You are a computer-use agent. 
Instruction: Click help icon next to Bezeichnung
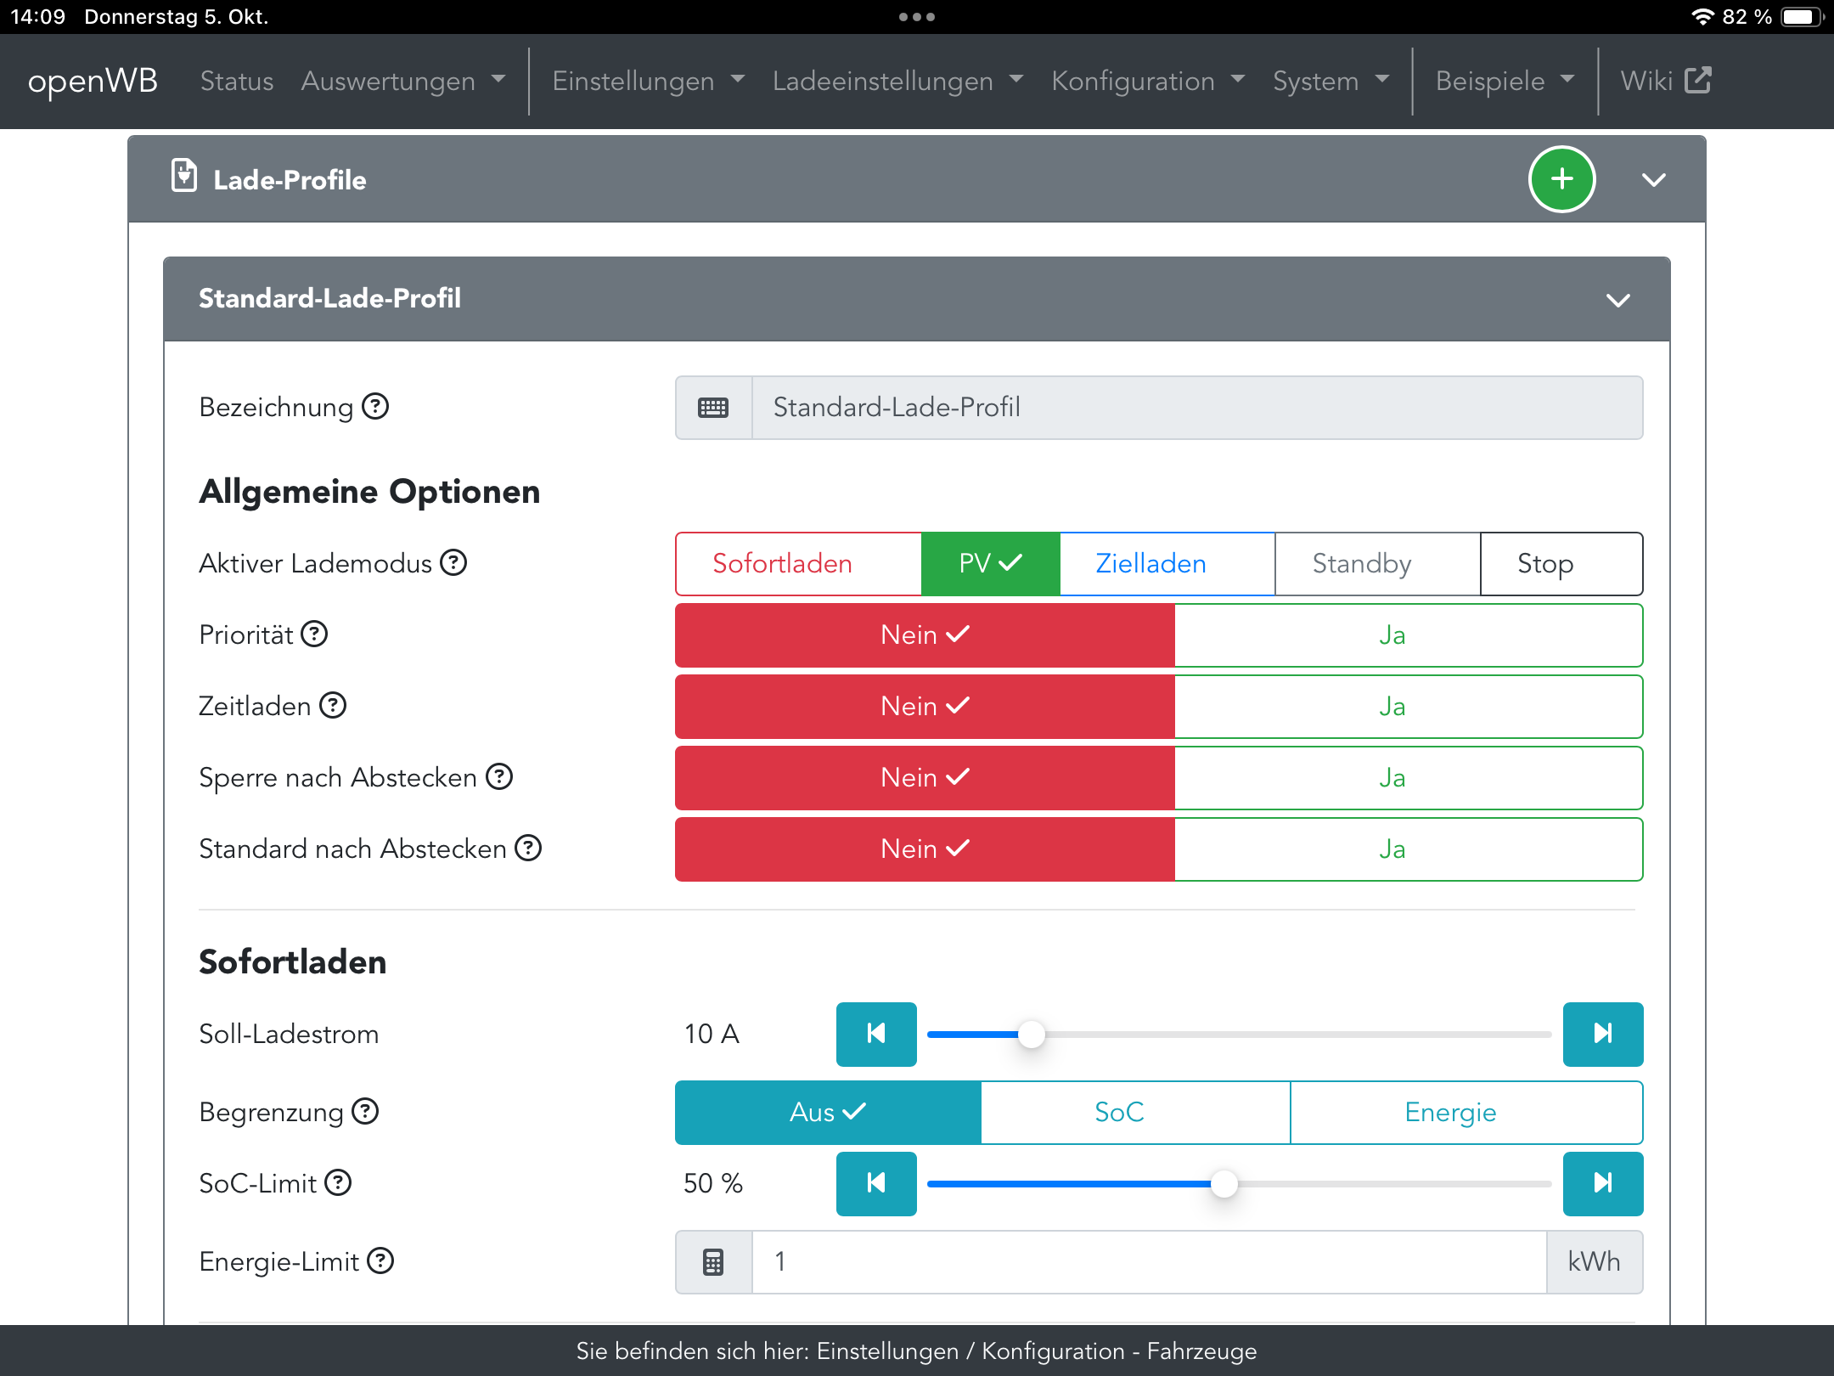(x=375, y=407)
